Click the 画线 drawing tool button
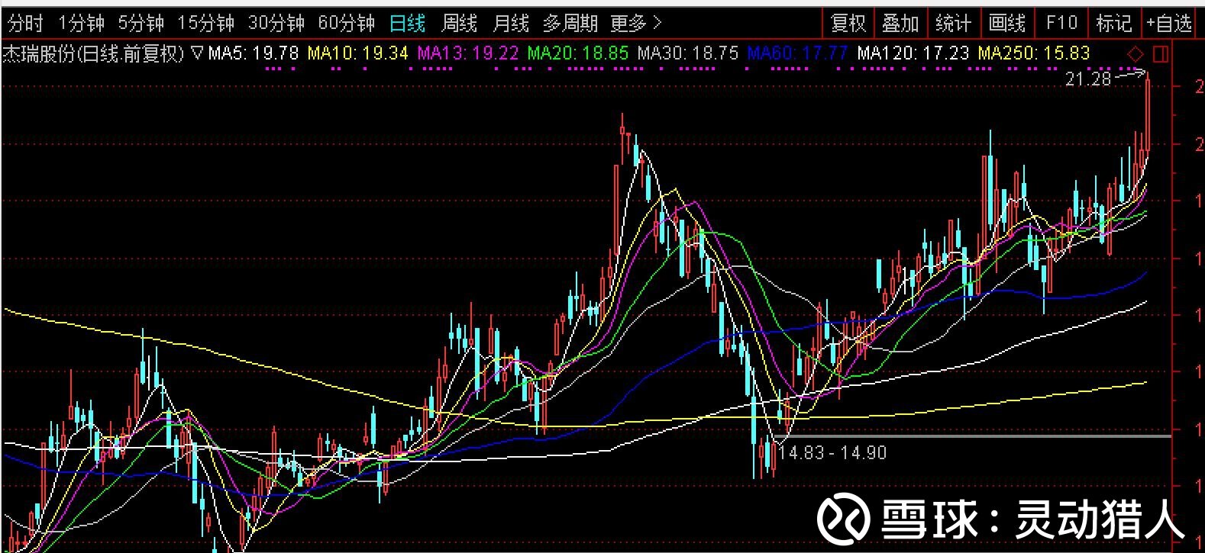1205x553 pixels. coord(1007,24)
